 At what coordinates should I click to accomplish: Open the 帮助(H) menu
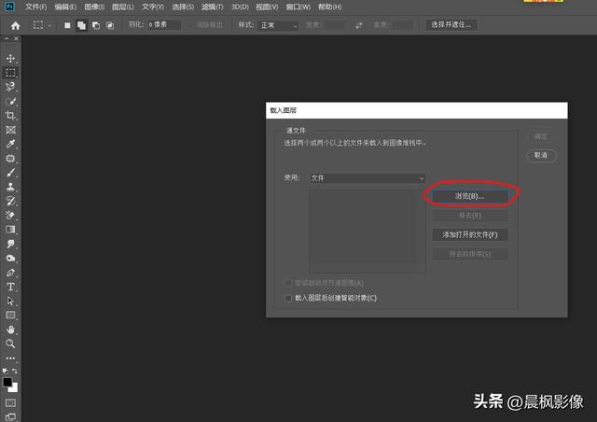(x=329, y=7)
